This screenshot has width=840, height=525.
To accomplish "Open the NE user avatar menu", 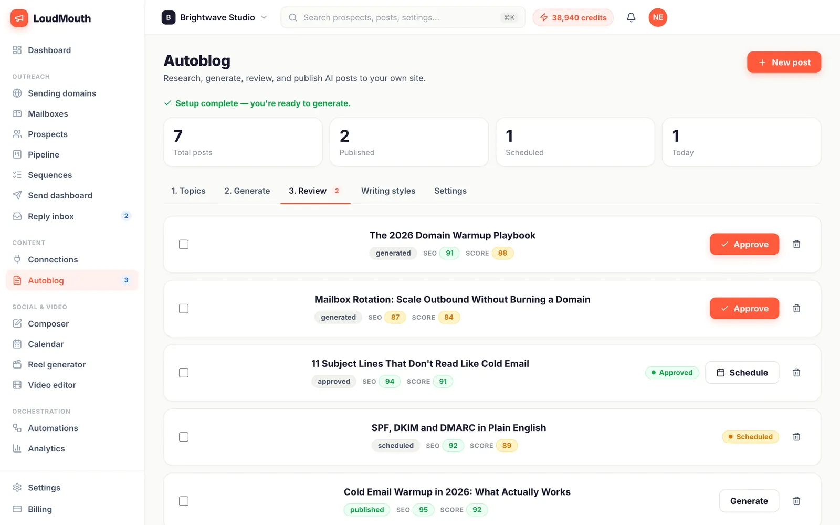I will pyautogui.click(x=658, y=17).
